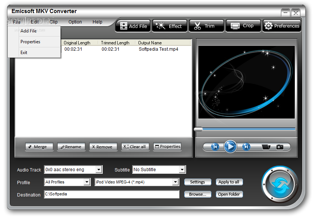Click the Clear all button

tap(135, 147)
